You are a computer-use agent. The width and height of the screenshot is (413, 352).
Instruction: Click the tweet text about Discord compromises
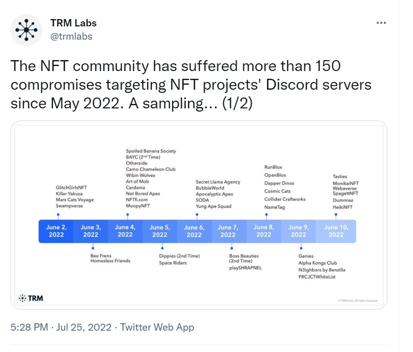191,84
